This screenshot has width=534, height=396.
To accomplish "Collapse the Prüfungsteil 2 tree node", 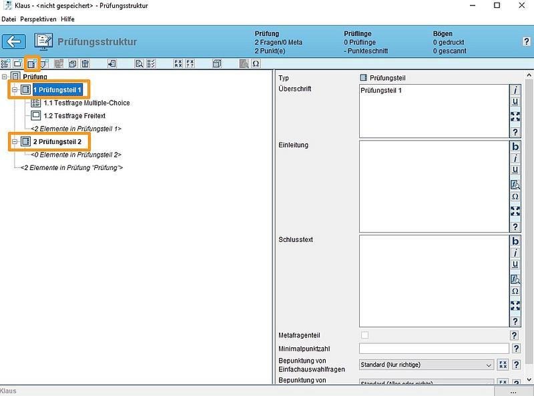I will click(15, 142).
